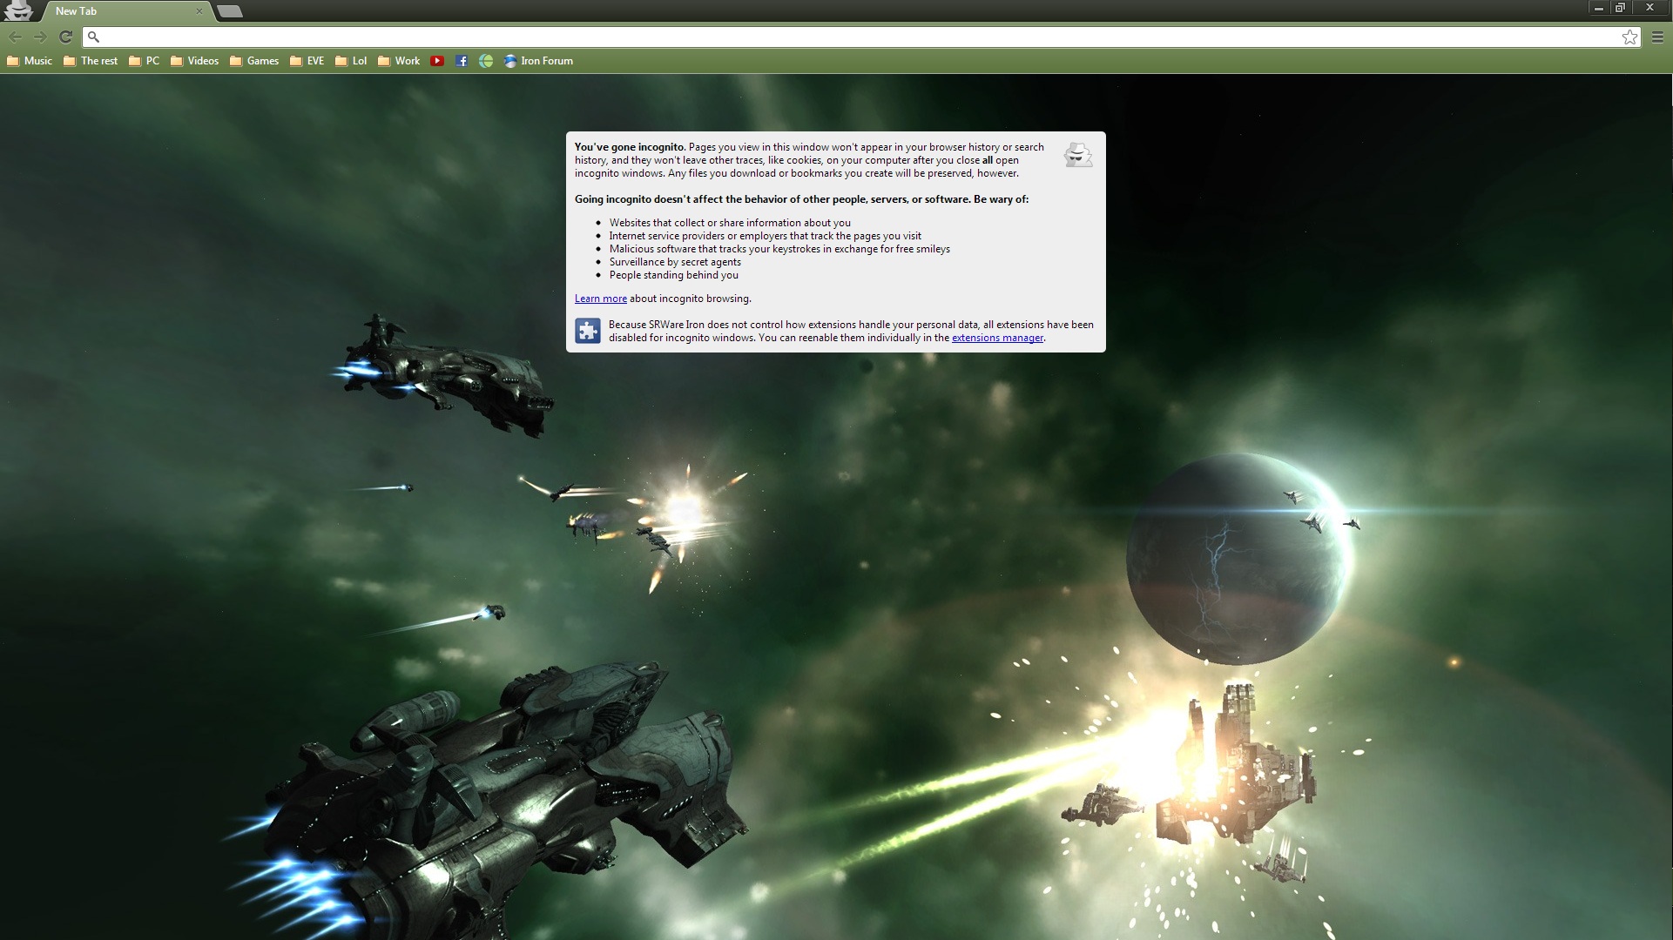Click the forward navigation arrow

coord(40,37)
